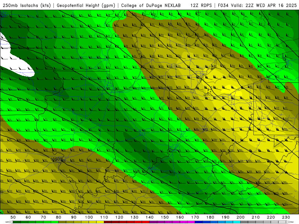
Task: Click the '70' color bar label
Action: click(x=43, y=217)
